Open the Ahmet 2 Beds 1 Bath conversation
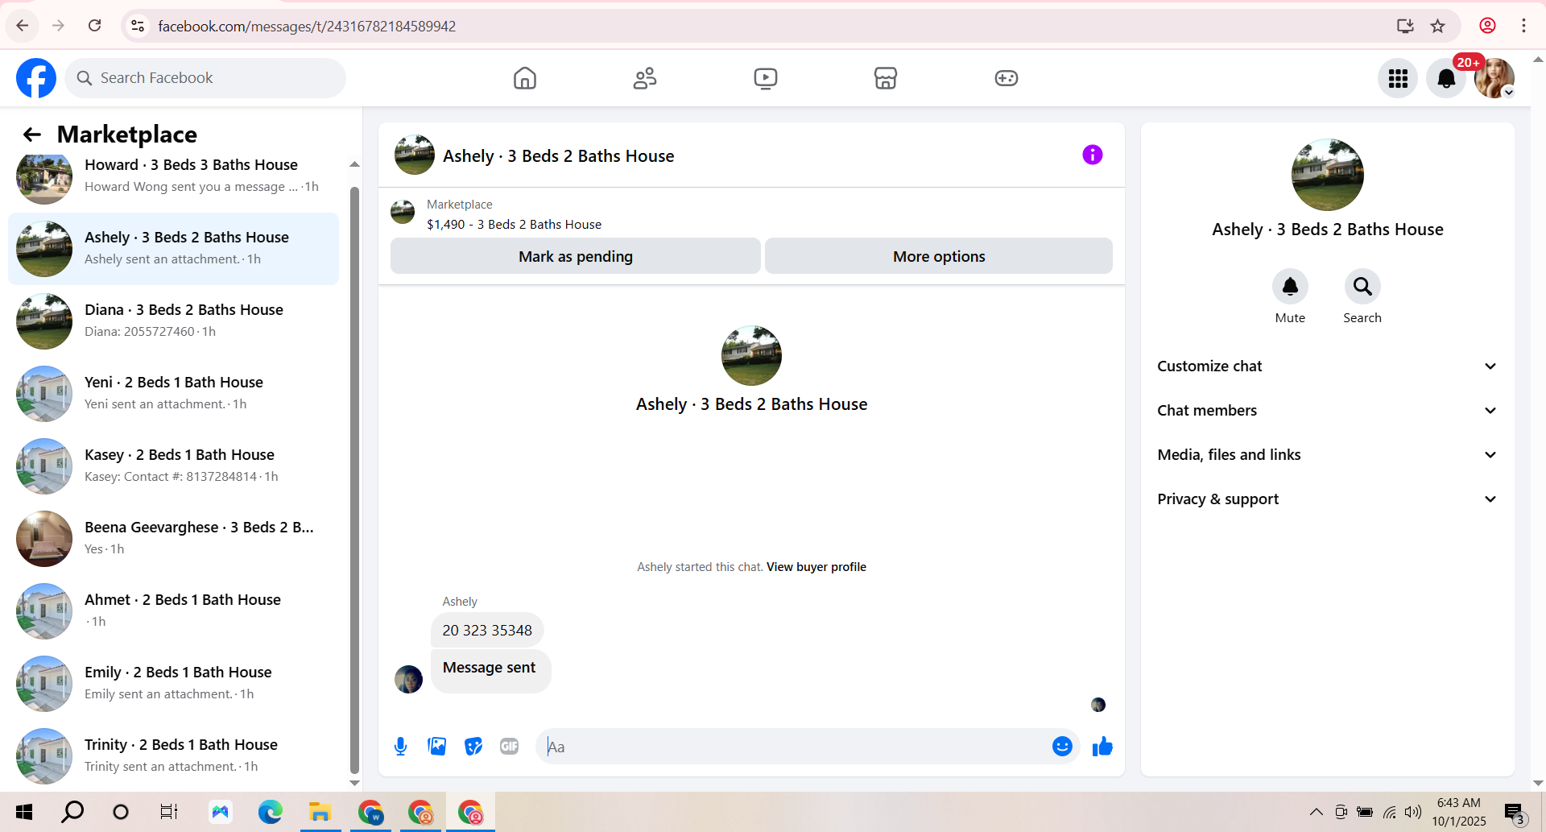Screen dimensions: 1546x832 pyautogui.click(x=173, y=611)
